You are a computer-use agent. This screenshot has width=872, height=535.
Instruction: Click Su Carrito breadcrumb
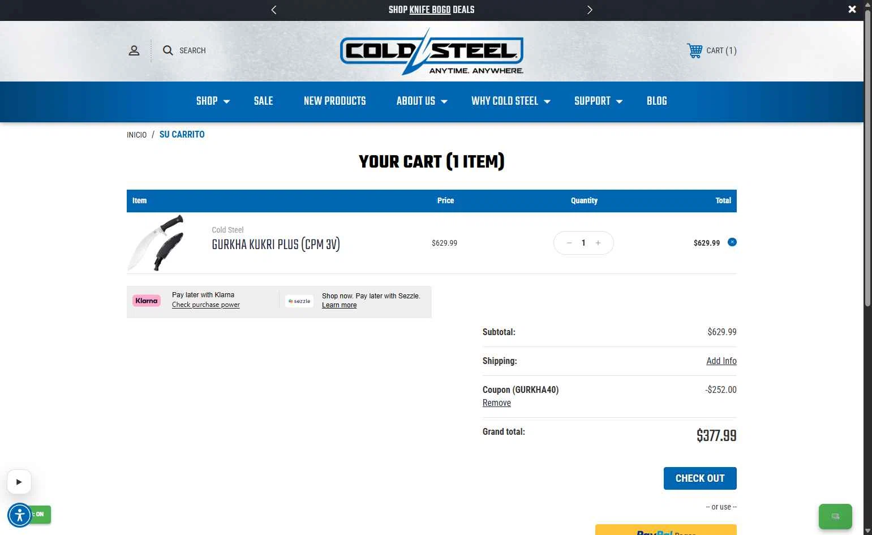[182, 134]
